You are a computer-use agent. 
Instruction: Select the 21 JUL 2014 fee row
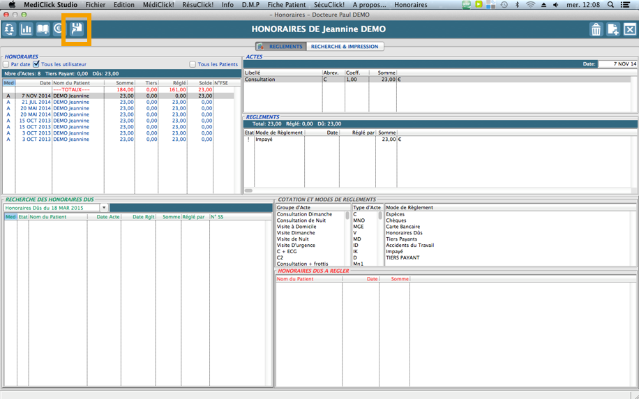pyautogui.click(x=70, y=102)
